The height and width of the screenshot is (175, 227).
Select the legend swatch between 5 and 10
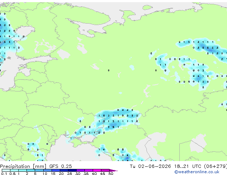click(39, 170)
